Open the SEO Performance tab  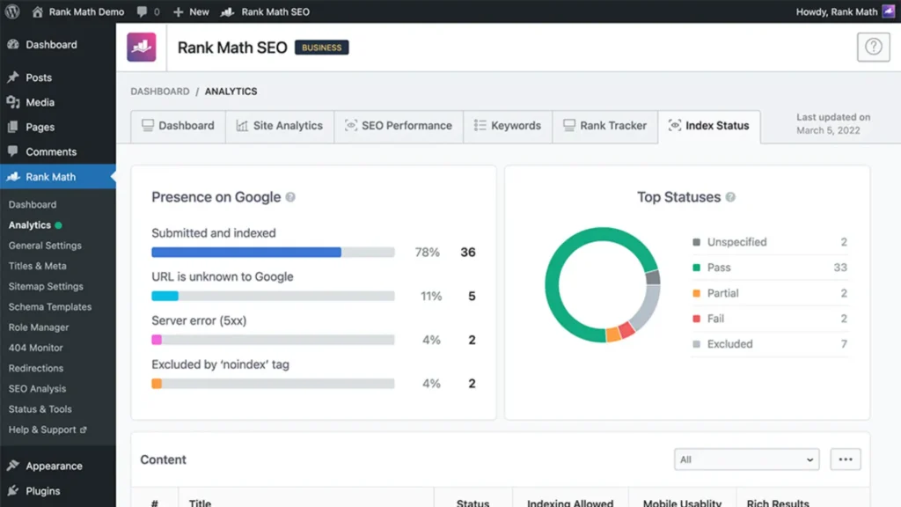tap(399, 125)
